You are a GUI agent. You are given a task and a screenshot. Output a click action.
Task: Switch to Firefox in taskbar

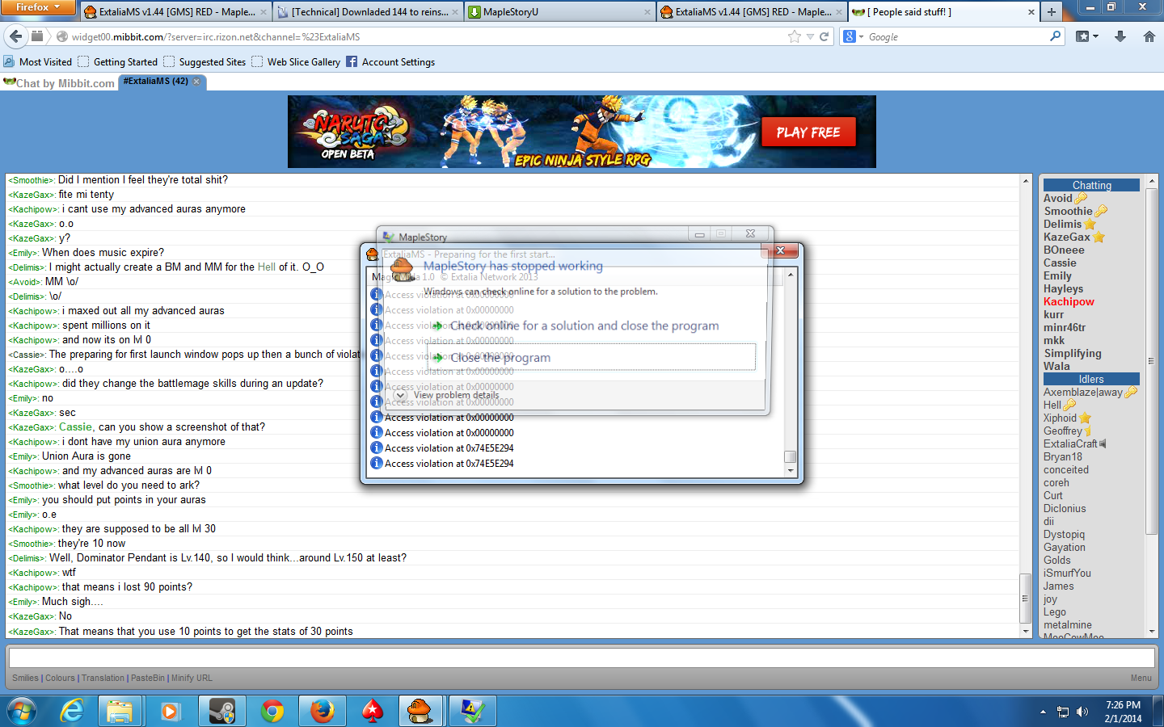pos(322,711)
